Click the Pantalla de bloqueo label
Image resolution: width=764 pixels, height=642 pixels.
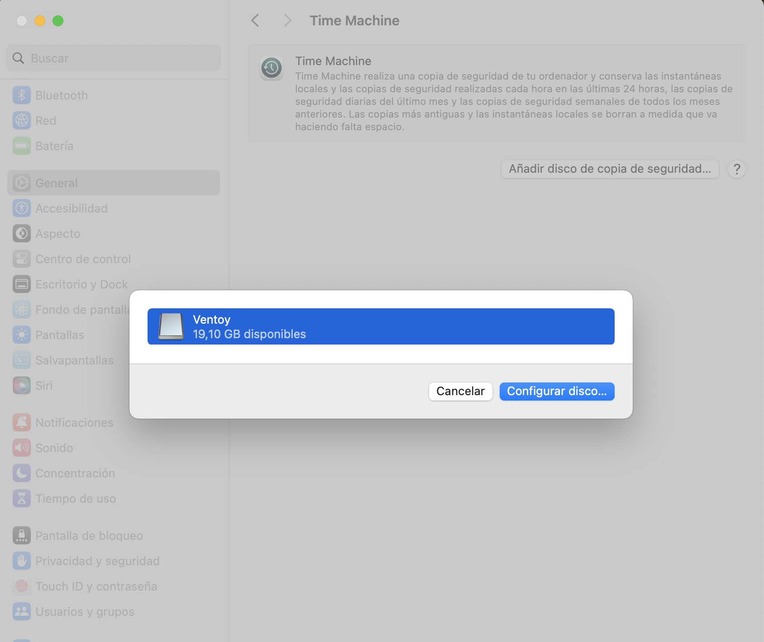pos(89,536)
